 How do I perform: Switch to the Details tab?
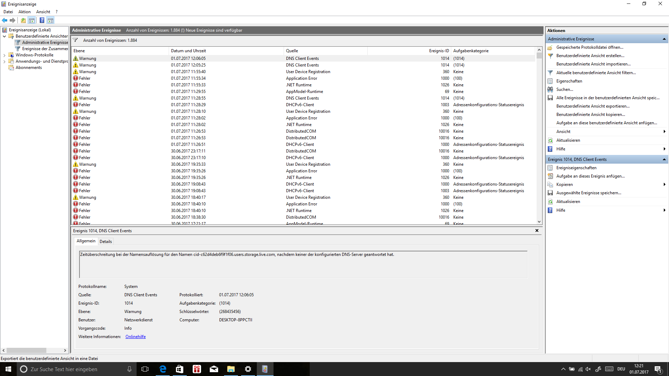106,241
